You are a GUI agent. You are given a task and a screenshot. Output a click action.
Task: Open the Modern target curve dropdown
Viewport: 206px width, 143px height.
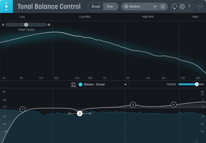pyautogui.click(x=140, y=7)
